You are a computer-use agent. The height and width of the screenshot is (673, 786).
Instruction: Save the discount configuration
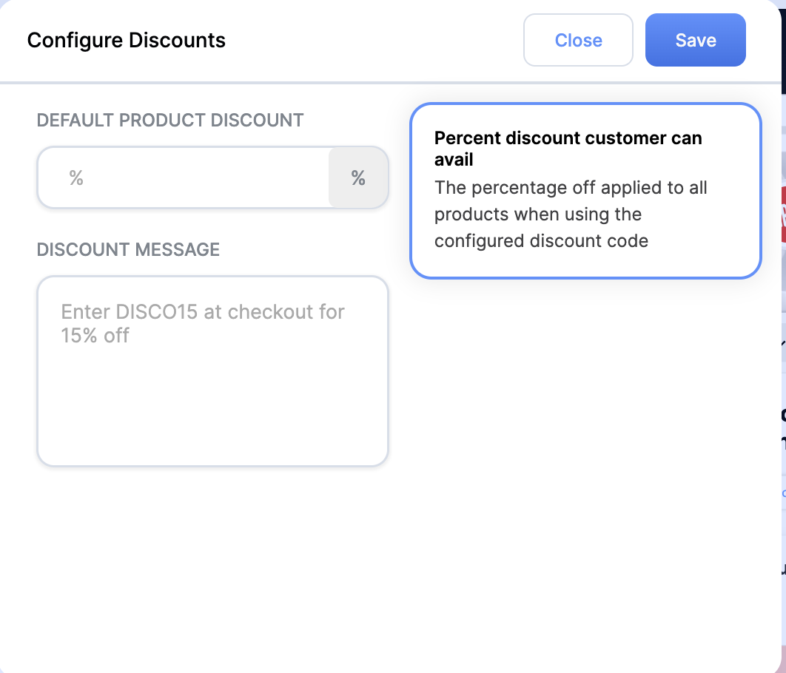pyautogui.click(x=695, y=40)
